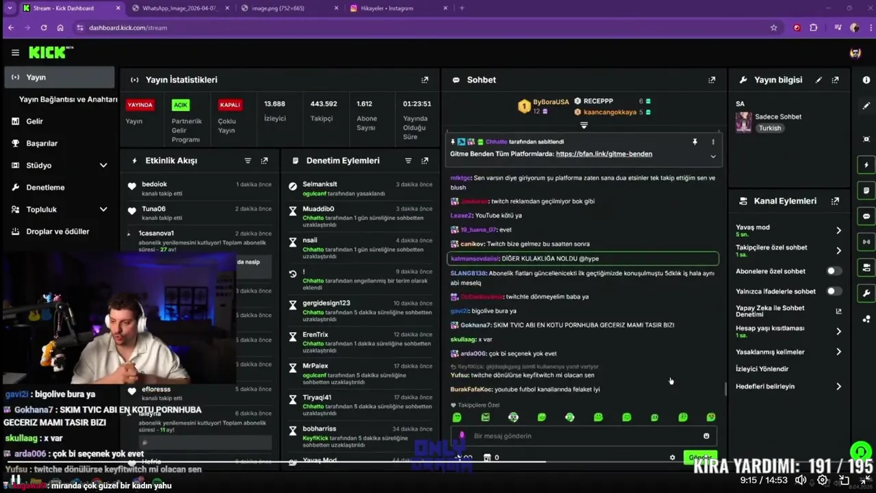This screenshot has width=876, height=493.
Task: Open the bfan.link/gitme-benden link
Action: pyautogui.click(x=604, y=154)
